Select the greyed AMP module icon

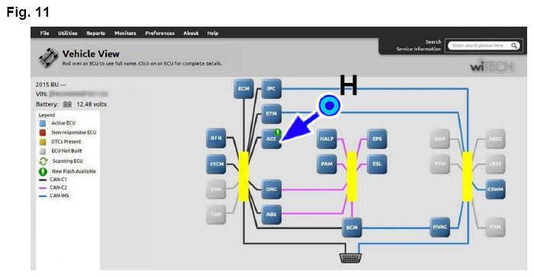439,139
